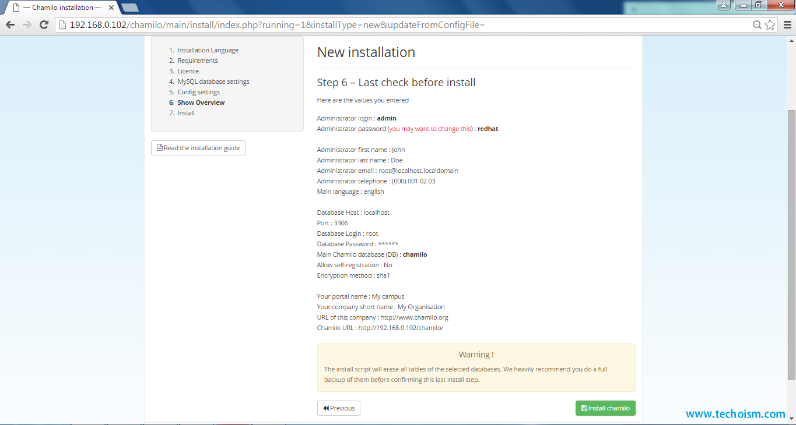Click the portal name My campus line
Viewport: 796px width, 425px height.
pyautogui.click(x=360, y=296)
